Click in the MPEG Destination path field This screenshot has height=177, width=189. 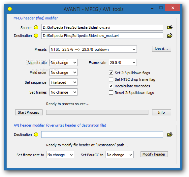[102, 36]
